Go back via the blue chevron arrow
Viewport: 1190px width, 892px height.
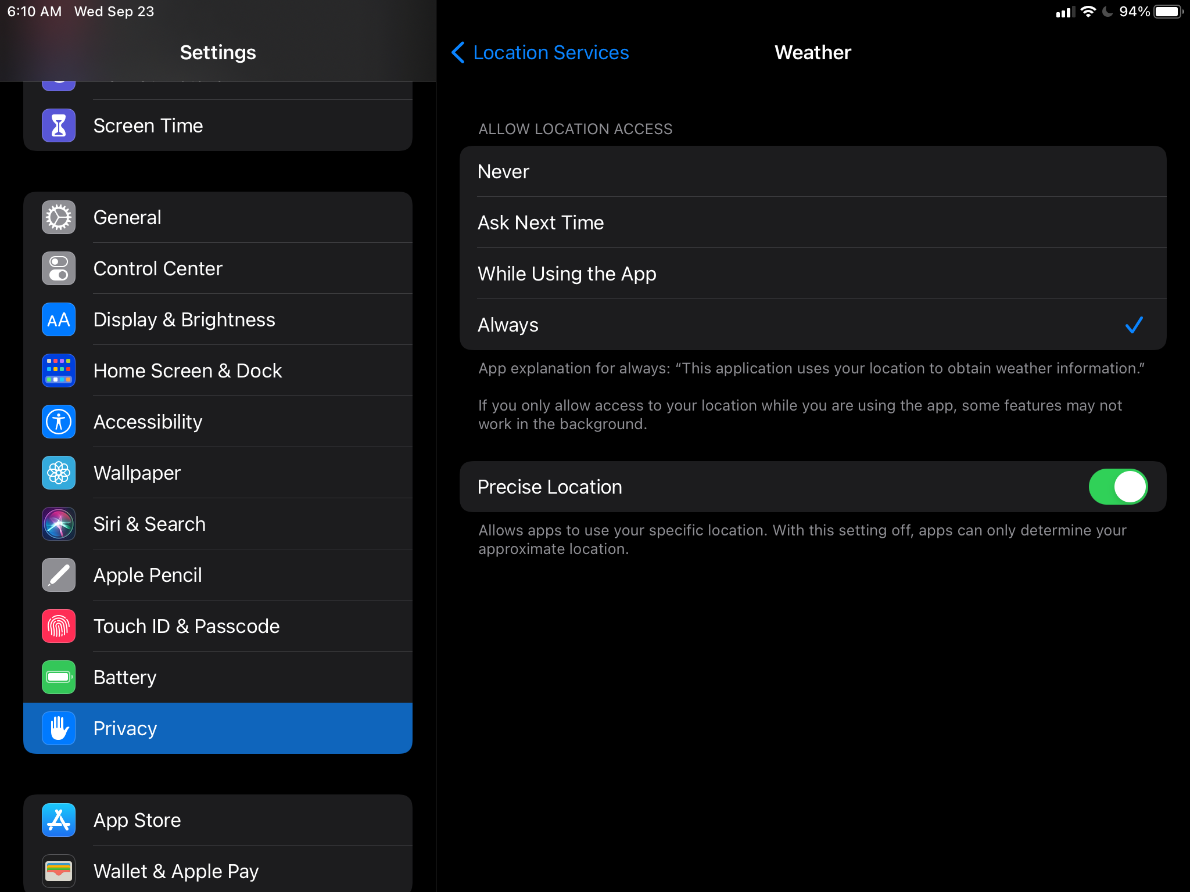[x=458, y=52]
